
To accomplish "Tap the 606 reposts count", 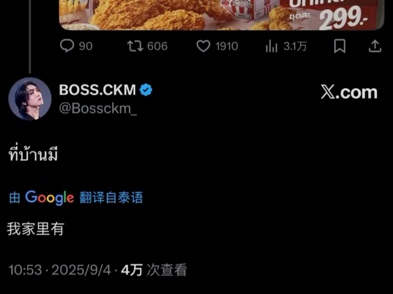I will [157, 46].
